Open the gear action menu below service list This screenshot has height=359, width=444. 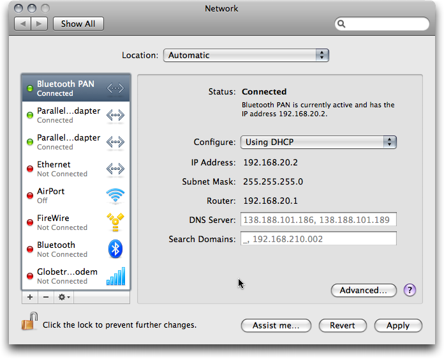point(64,297)
